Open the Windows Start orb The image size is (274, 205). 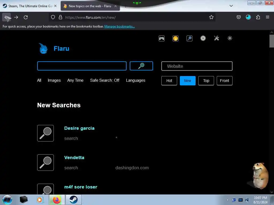[7, 200]
